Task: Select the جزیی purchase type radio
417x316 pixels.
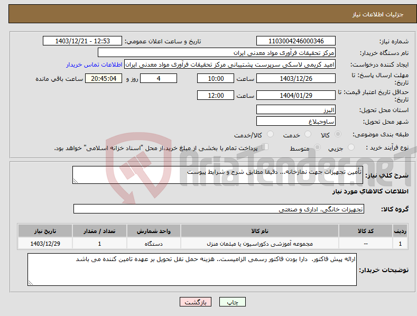Action: click(351, 147)
